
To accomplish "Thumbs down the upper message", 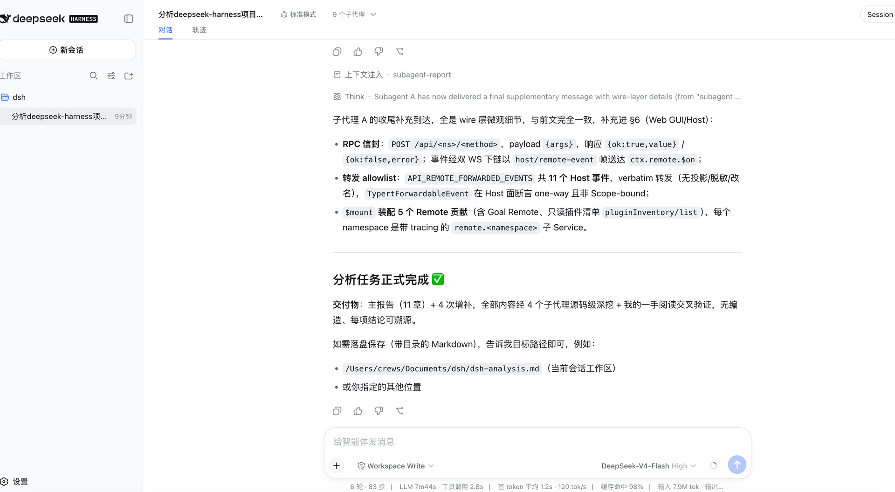I will [x=379, y=52].
